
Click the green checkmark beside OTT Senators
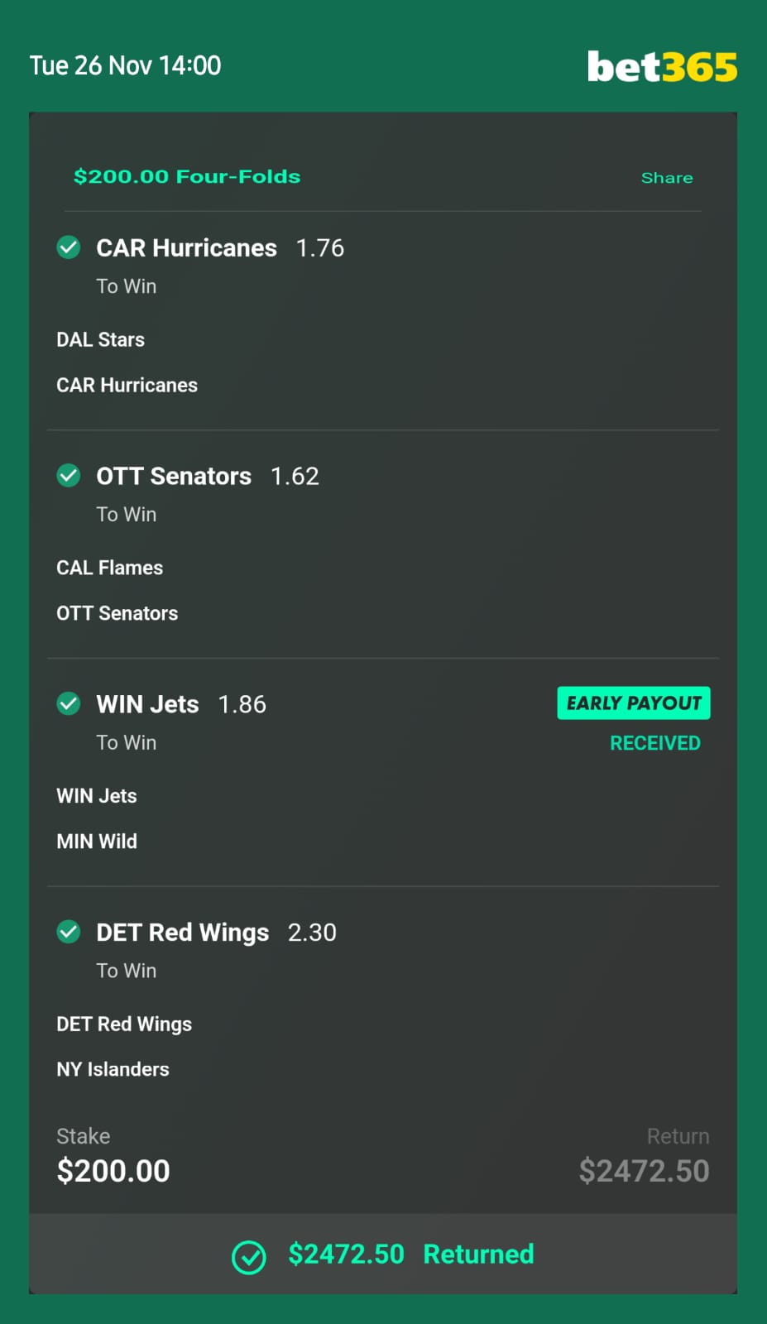pyautogui.click(x=69, y=476)
